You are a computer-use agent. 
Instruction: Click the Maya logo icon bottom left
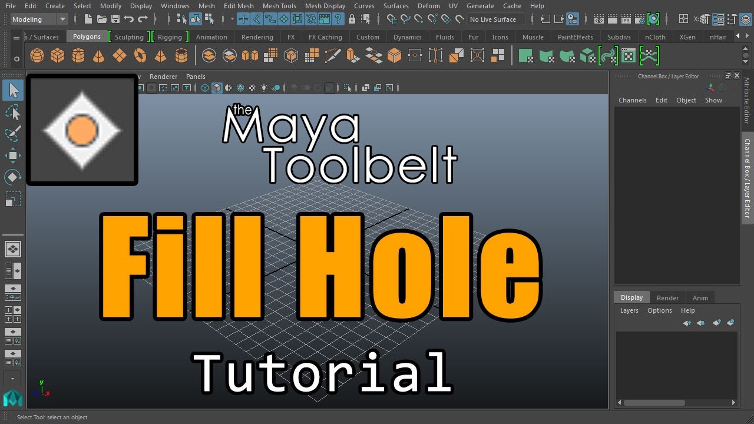point(12,398)
